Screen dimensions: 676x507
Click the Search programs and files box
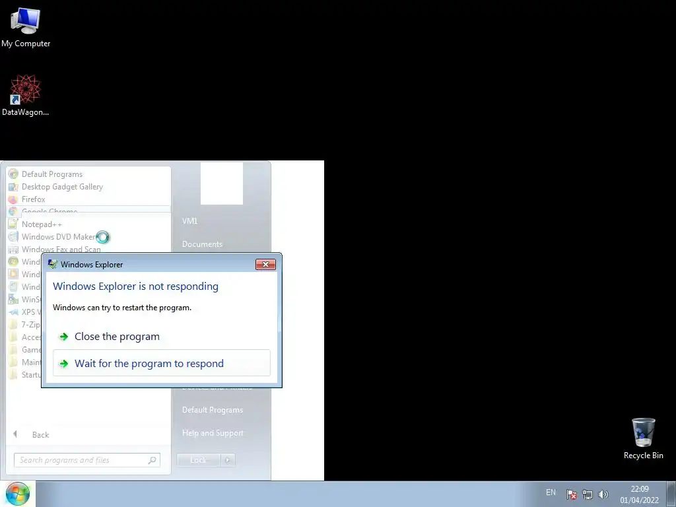point(86,460)
